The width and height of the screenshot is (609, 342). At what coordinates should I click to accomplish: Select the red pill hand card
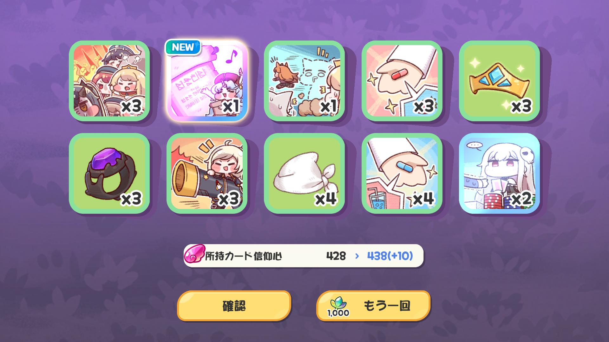pyautogui.click(x=402, y=81)
